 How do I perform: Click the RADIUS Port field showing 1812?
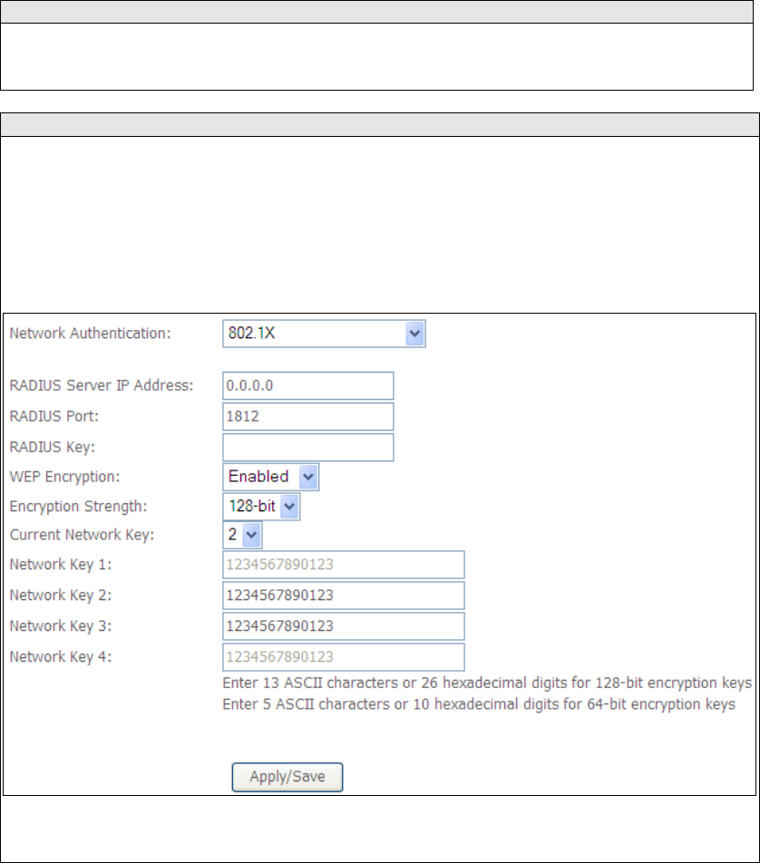pyautogui.click(x=307, y=417)
